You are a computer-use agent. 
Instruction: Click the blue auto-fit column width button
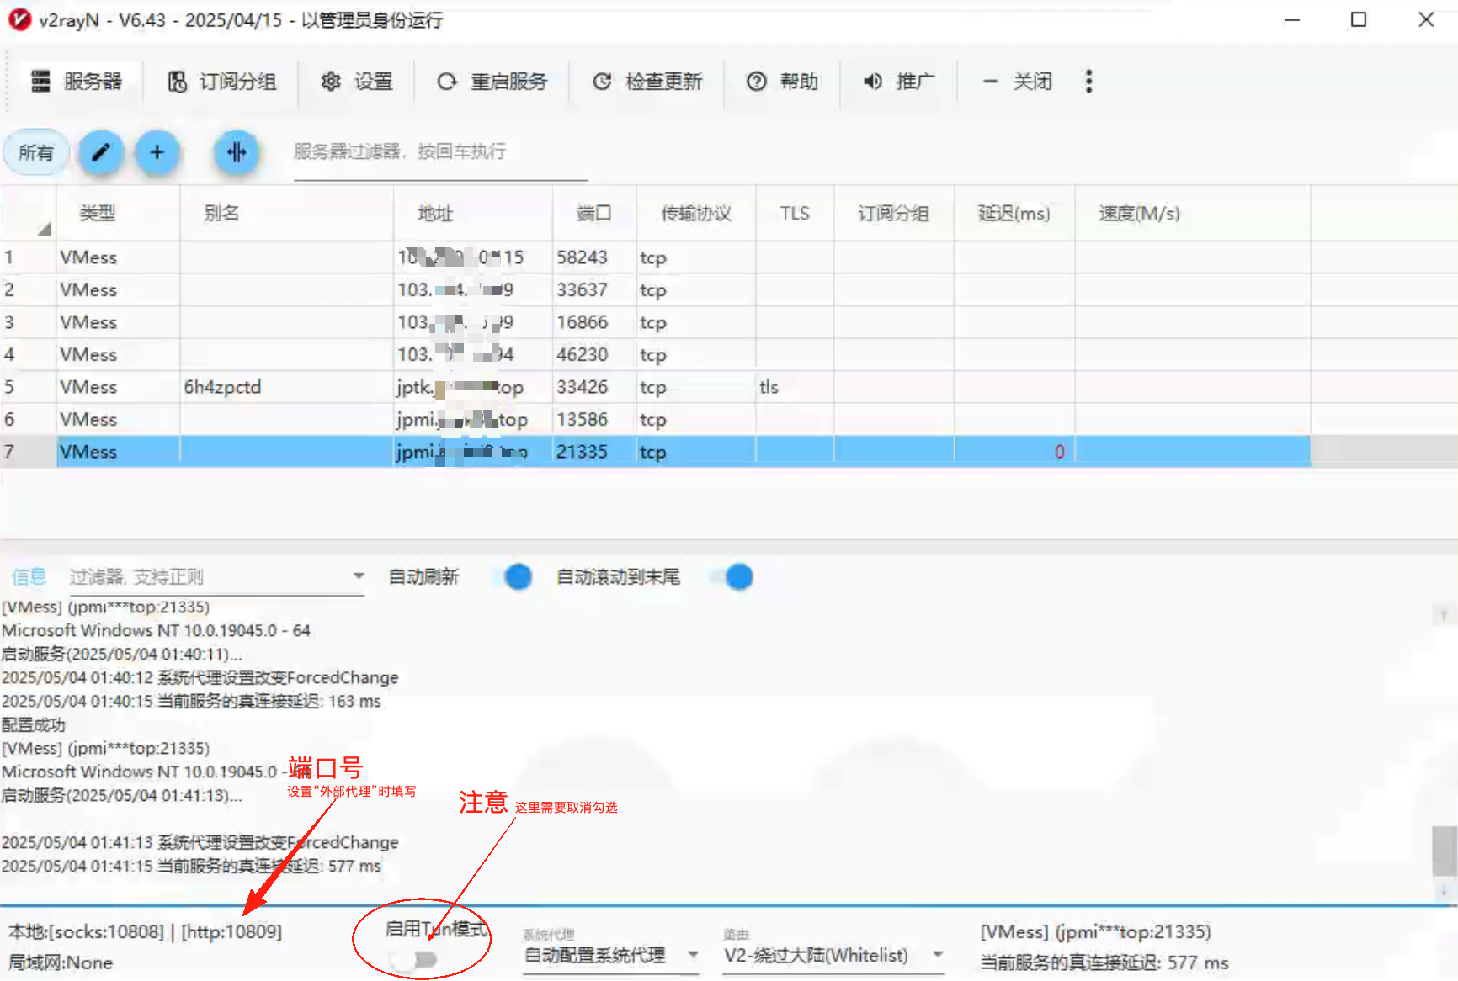tap(237, 152)
